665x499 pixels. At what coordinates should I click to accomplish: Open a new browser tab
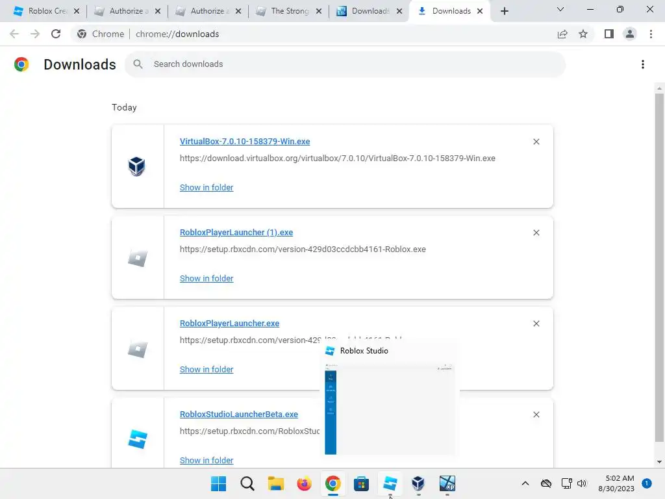(504, 11)
